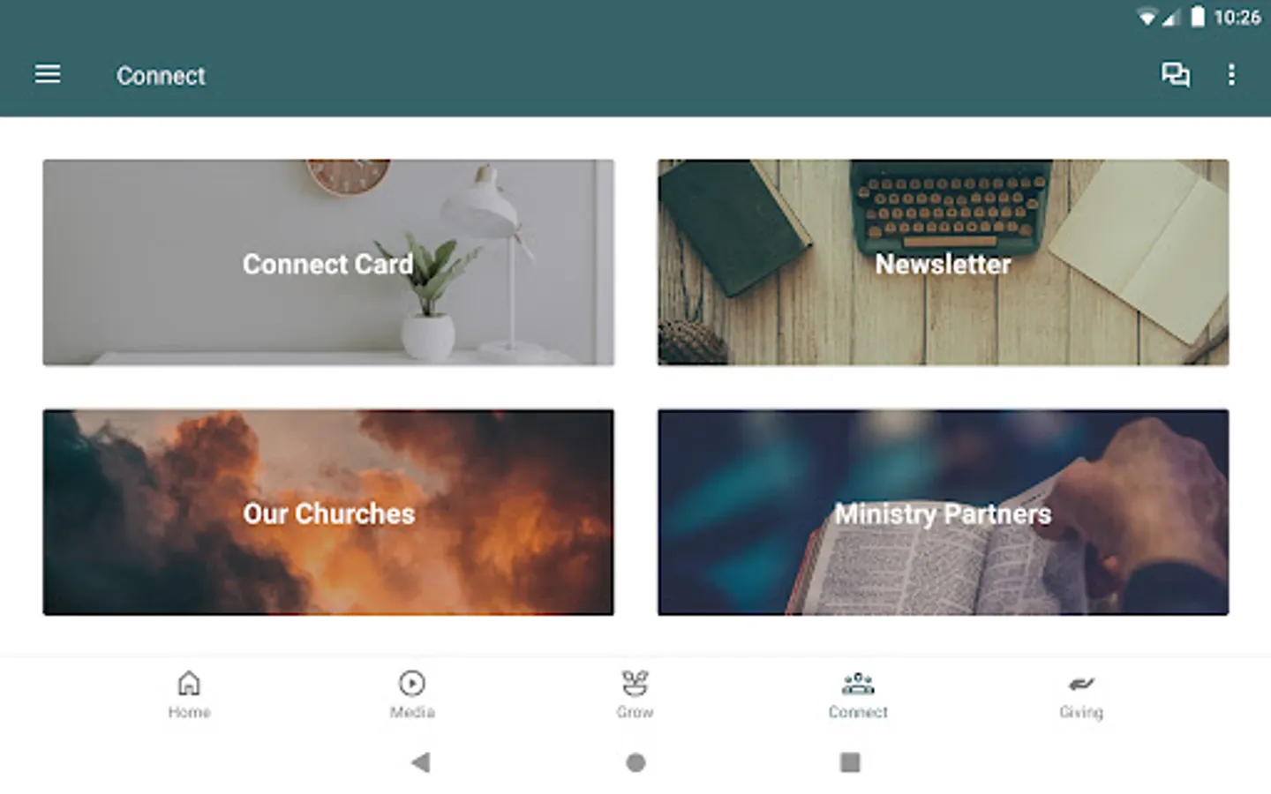Tap the Media play icon
Image resolution: width=1271 pixels, height=794 pixels.
(x=412, y=683)
